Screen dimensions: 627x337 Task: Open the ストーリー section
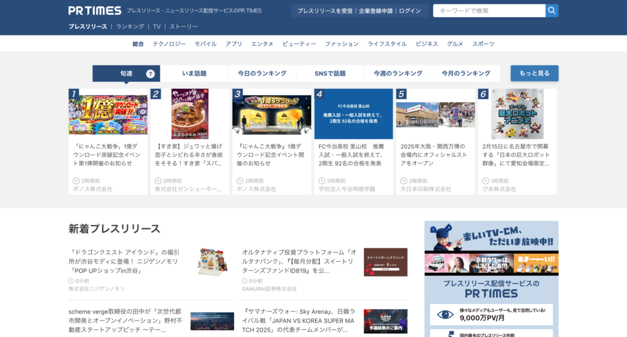pos(184,26)
